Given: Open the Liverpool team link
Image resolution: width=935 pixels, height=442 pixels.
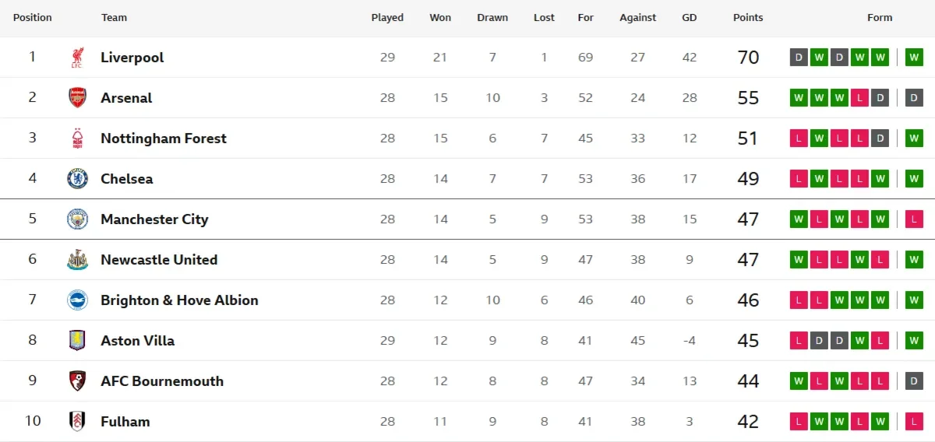Looking at the screenshot, I should tap(132, 58).
